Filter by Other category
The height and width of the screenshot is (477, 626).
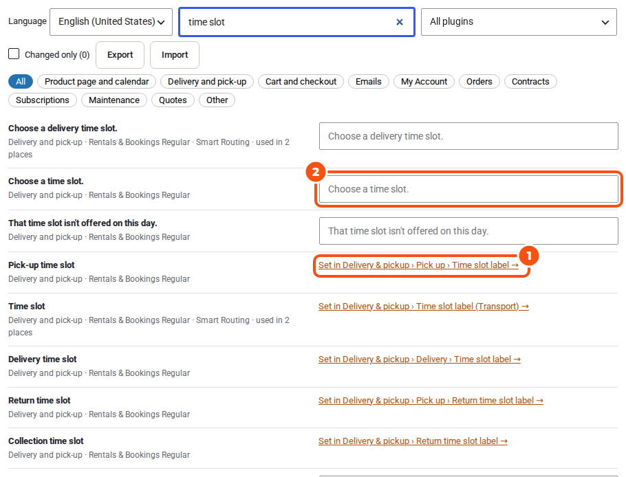(217, 100)
